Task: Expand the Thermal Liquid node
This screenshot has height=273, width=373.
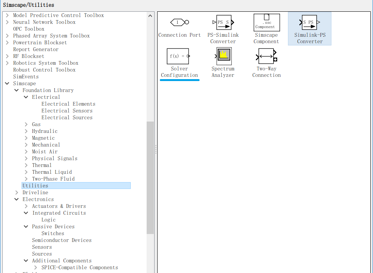Action: pos(26,172)
